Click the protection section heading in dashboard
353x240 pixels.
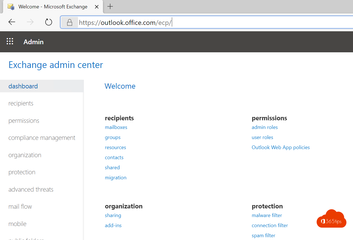coord(267,206)
